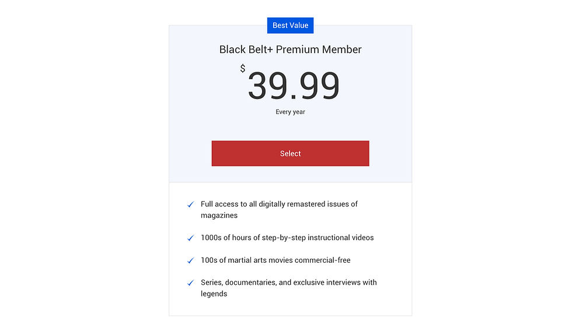This screenshot has width=572, height=321.
Task: Click the Series, documentaries, and exclusive line
Action: [288, 283]
